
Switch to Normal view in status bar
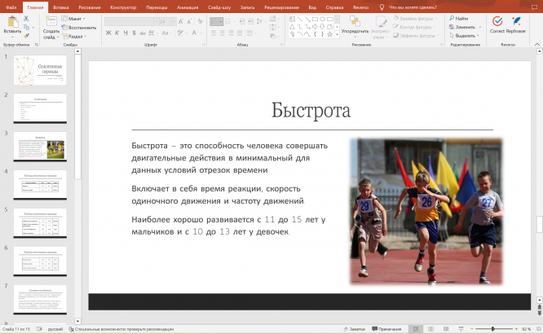pyautogui.click(x=416, y=329)
